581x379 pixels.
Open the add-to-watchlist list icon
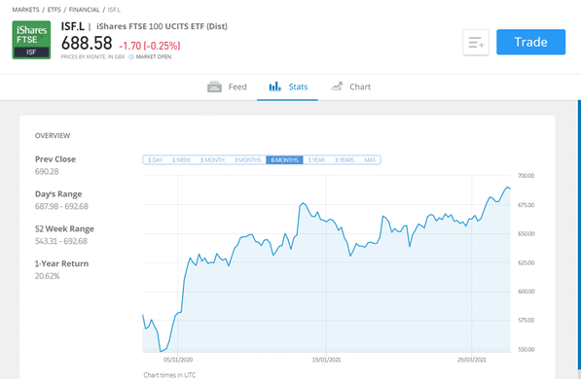476,42
